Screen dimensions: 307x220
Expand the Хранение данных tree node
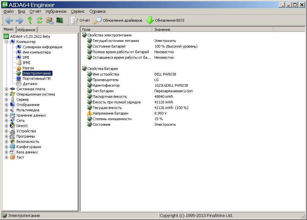point(7,115)
